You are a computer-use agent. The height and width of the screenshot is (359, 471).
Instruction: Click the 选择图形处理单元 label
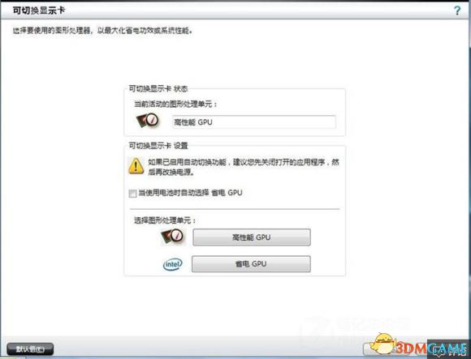(165, 220)
